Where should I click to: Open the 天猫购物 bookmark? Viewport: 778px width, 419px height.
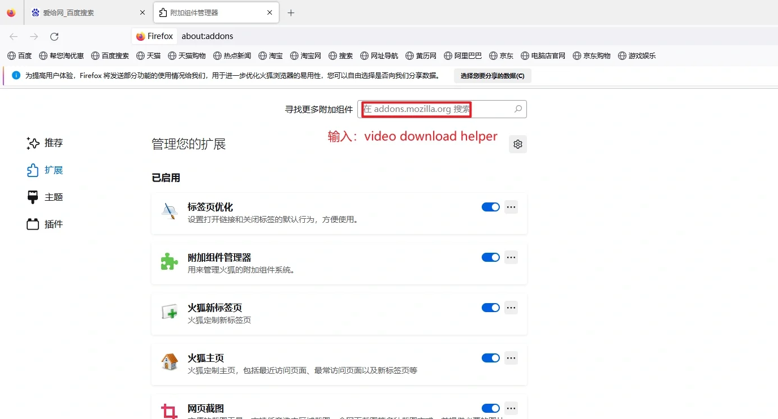pos(187,55)
